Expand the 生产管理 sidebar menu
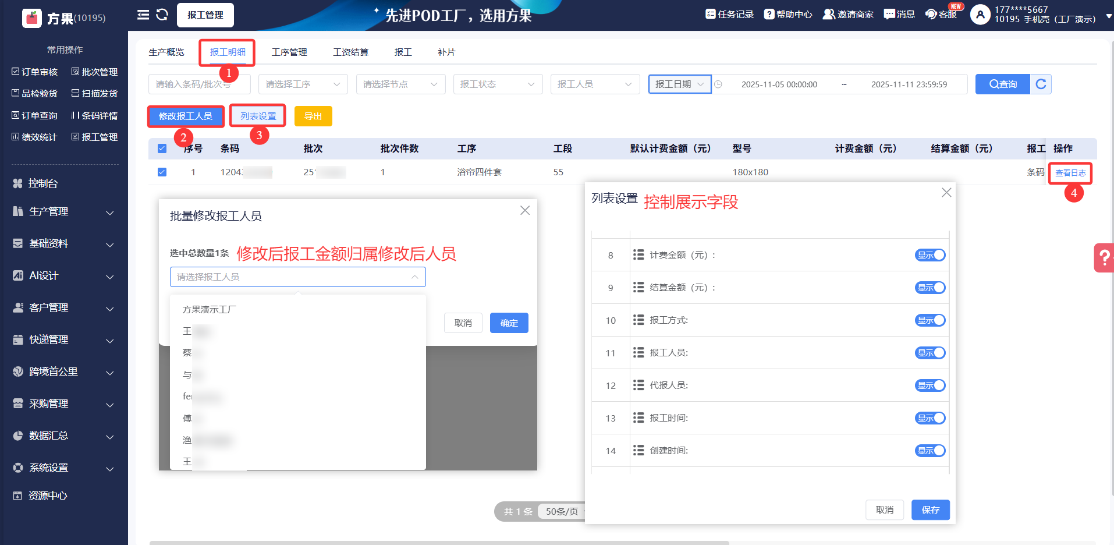 click(64, 212)
